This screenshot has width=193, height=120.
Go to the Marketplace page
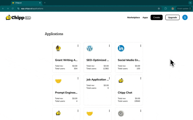click(x=133, y=17)
